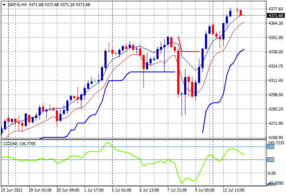Select the 5 Jul 01:00 time axis label

(x=121, y=190)
